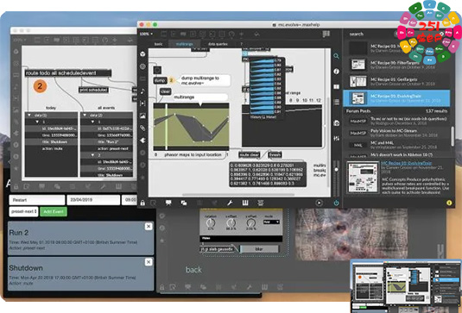Remove the Run 2 event with its X

point(149,226)
